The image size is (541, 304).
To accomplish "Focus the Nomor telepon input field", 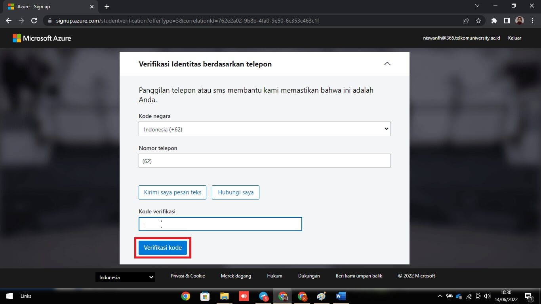I will pos(265,161).
